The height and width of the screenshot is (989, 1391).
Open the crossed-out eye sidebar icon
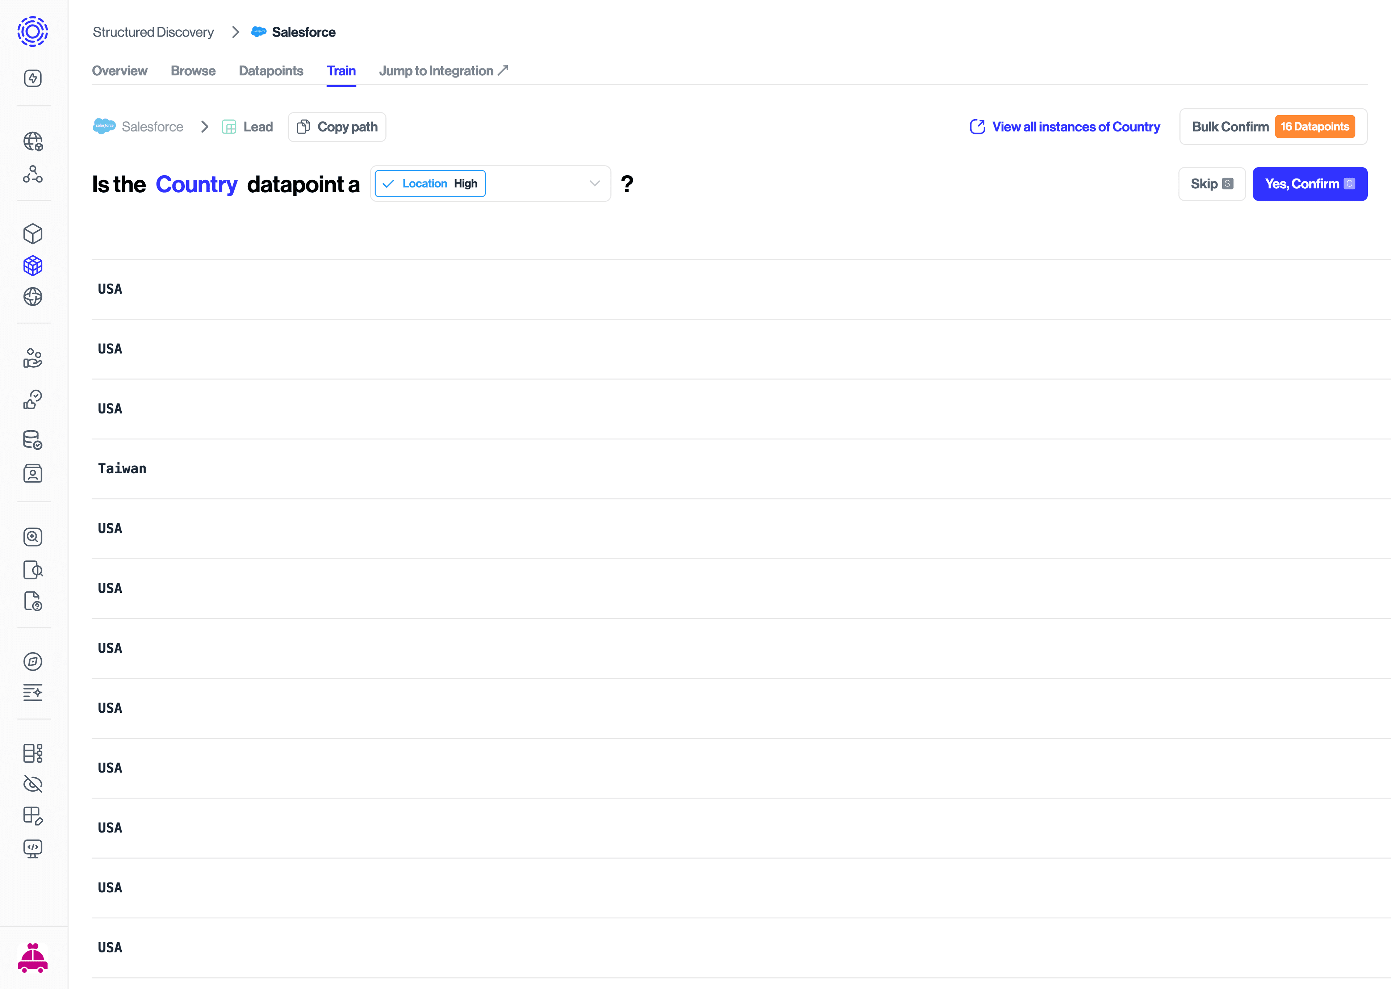(x=33, y=784)
